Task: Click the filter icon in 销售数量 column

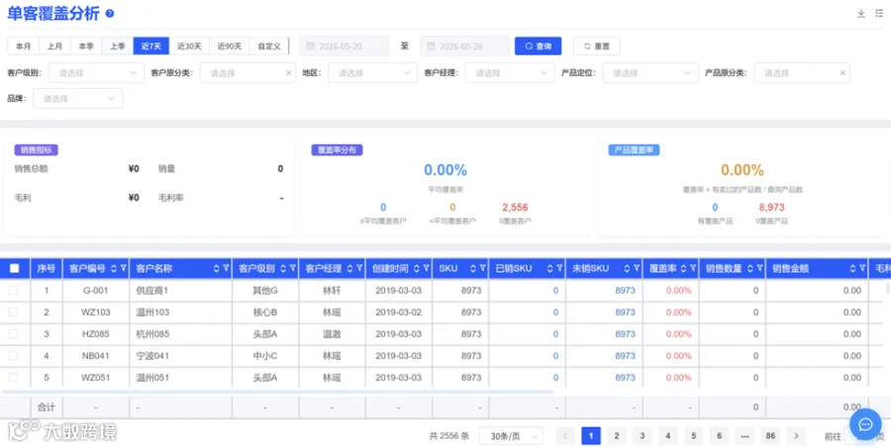Action: (x=759, y=269)
